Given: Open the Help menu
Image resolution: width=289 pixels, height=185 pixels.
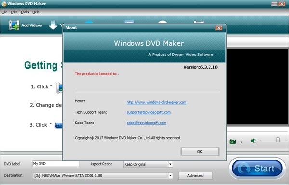Looking at the screenshot, I should point(36,12).
